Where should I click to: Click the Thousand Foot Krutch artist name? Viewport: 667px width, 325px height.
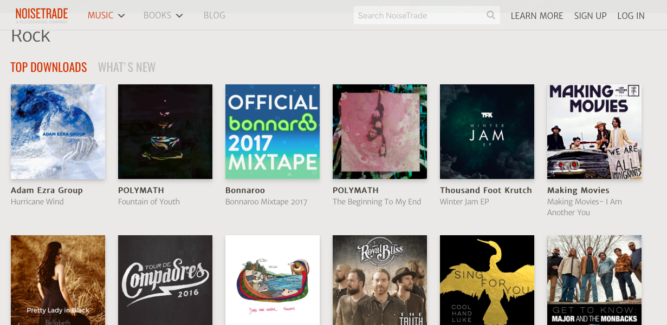(x=486, y=190)
